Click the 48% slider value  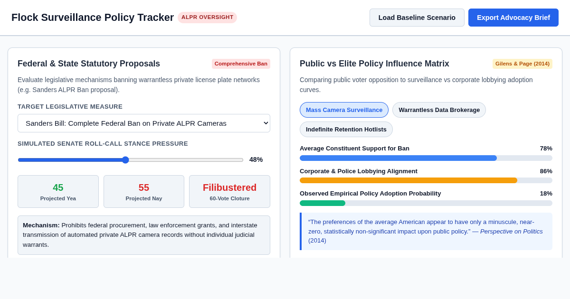tap(256, 159)
